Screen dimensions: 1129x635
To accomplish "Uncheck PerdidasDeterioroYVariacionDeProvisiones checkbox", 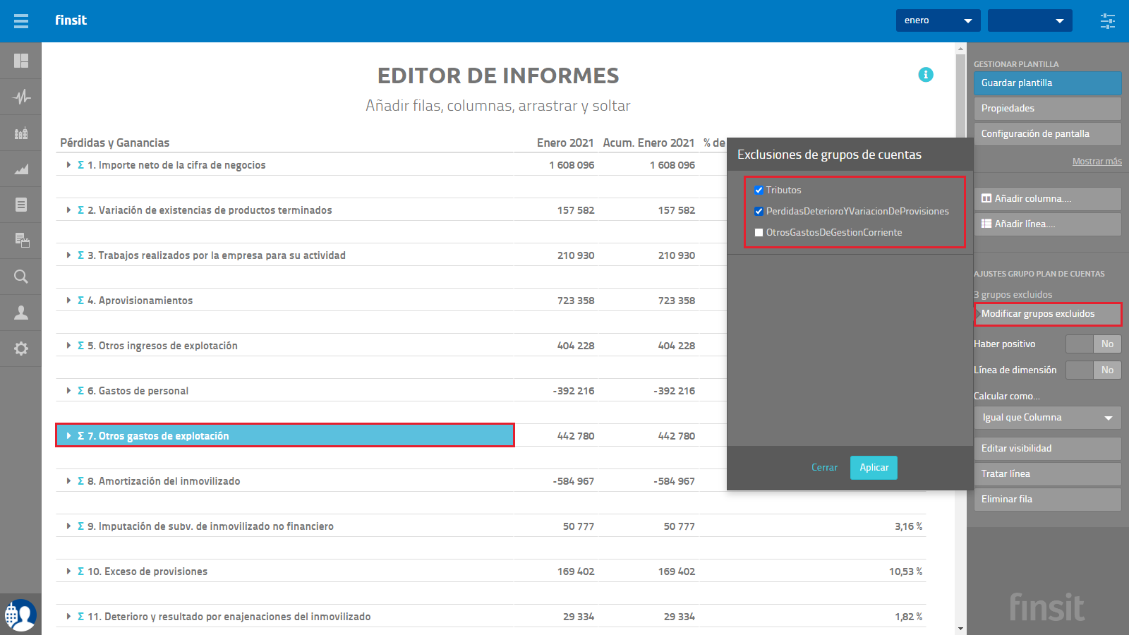I will tap(759, 212).
